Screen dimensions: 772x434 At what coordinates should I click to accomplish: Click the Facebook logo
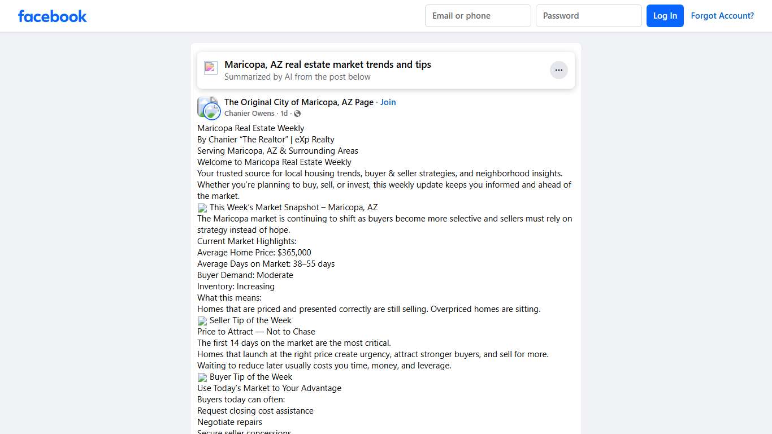[53, 16]
